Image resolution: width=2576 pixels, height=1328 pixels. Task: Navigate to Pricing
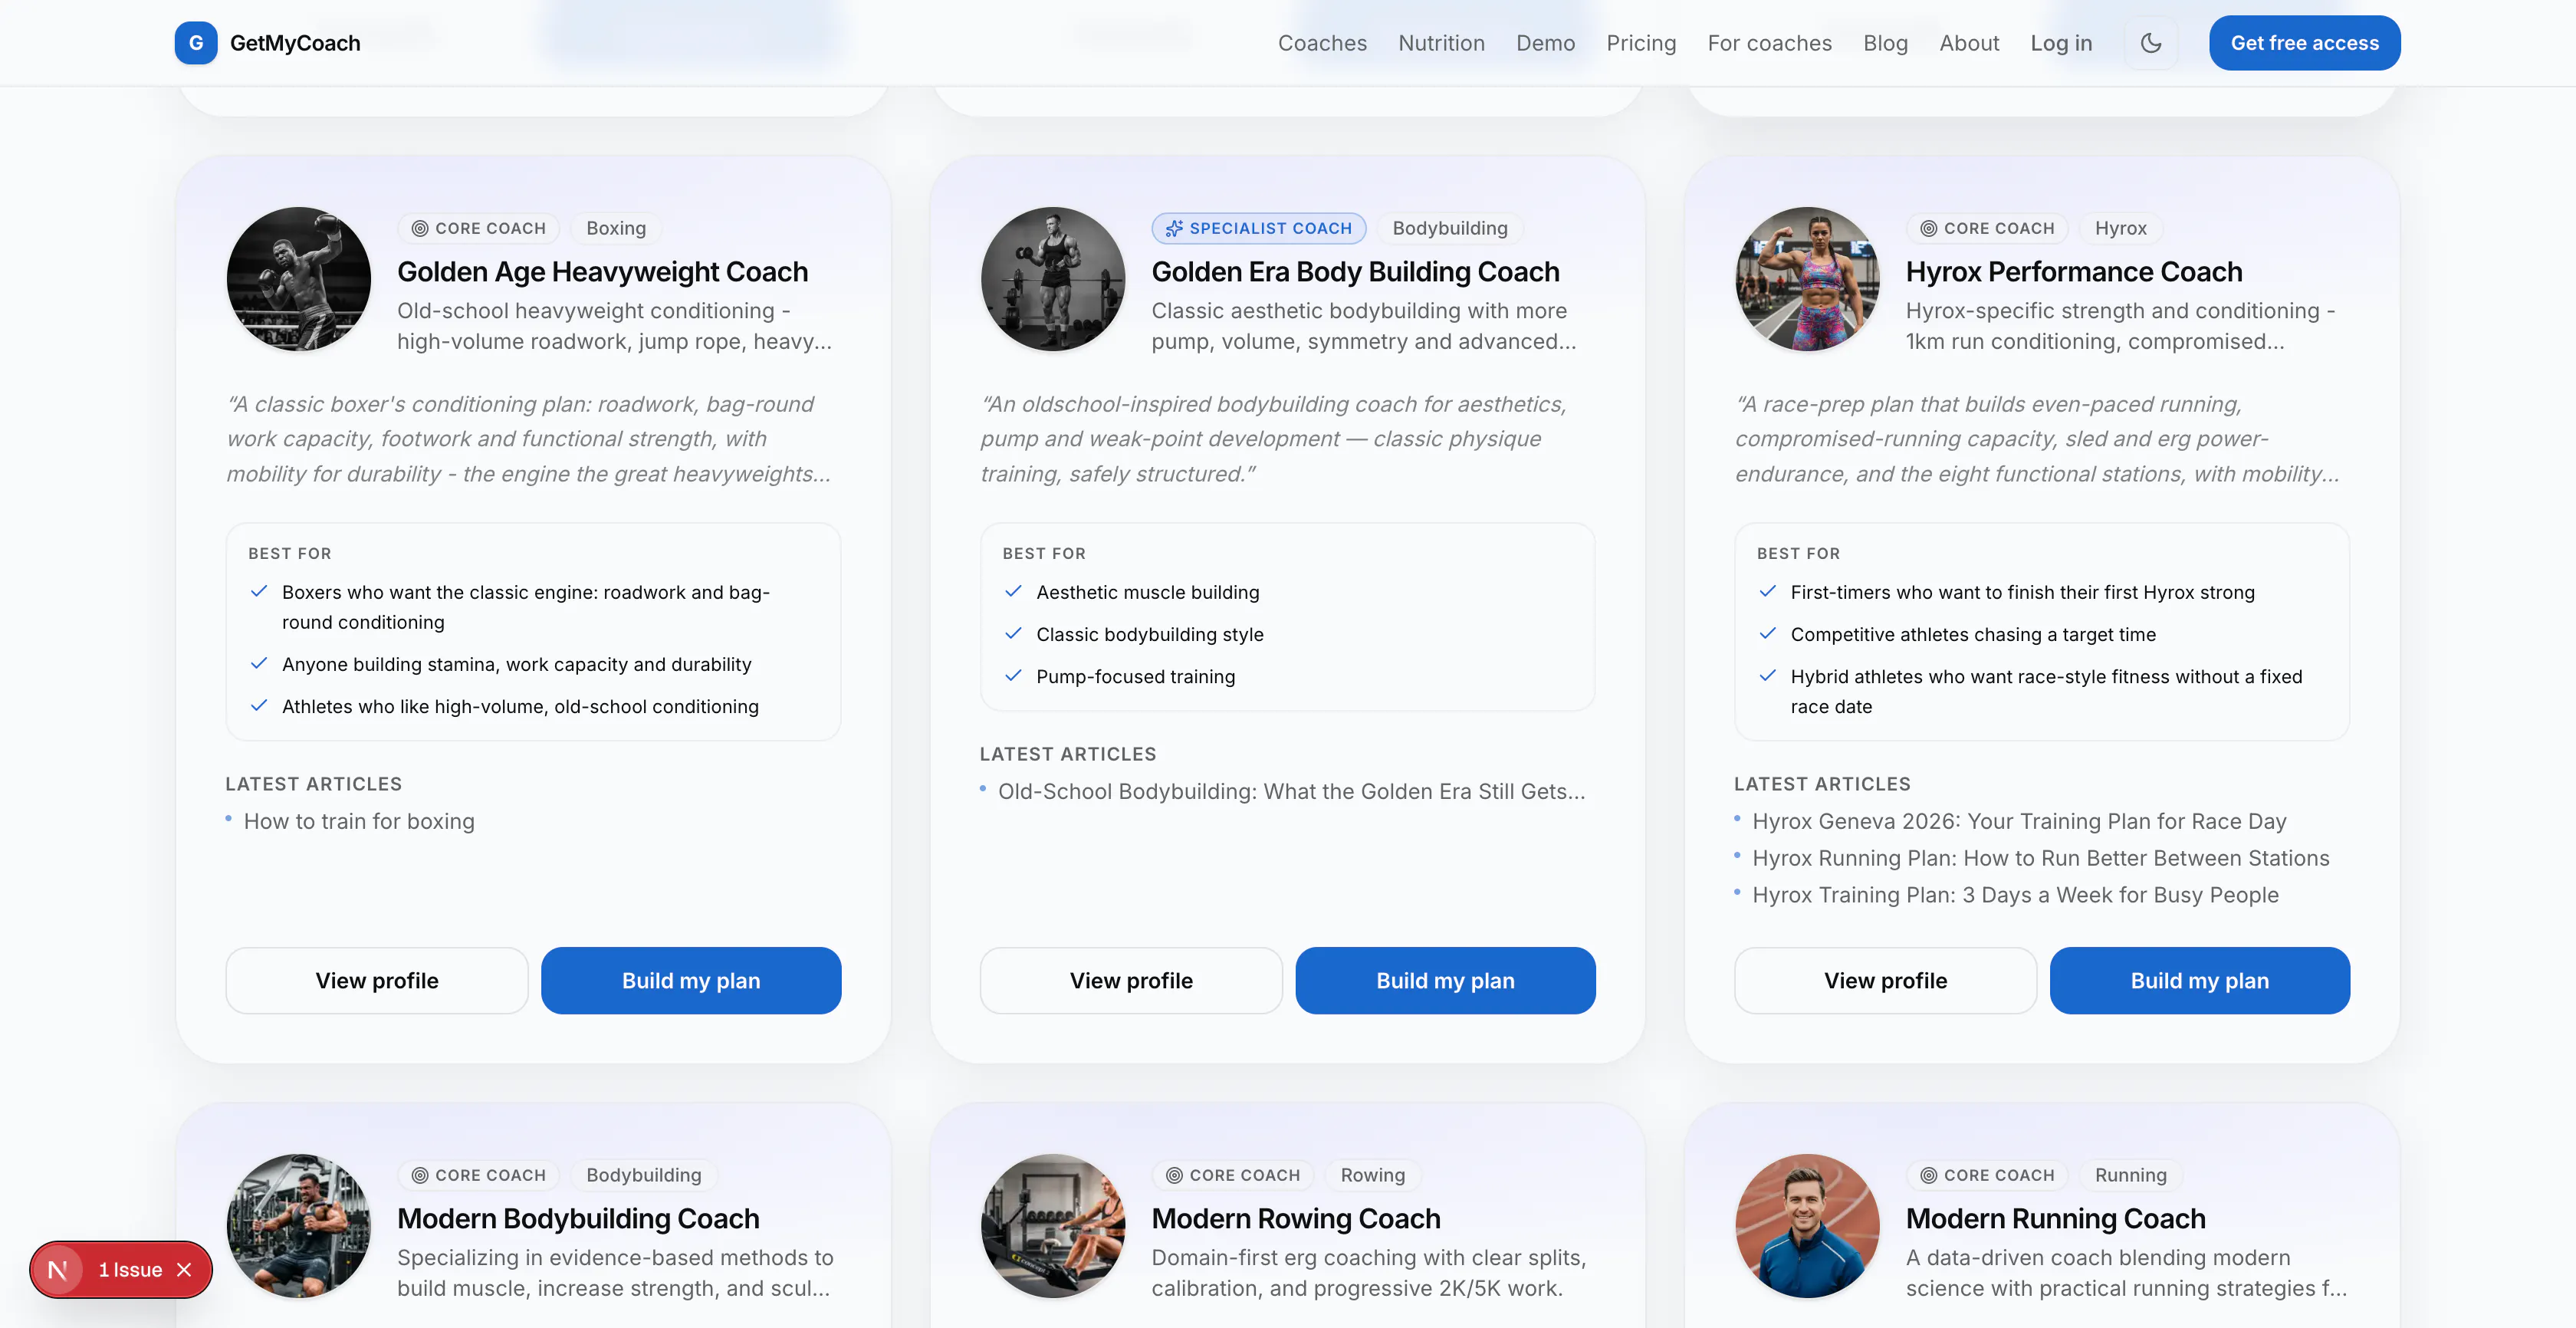tap(1641, 43)
